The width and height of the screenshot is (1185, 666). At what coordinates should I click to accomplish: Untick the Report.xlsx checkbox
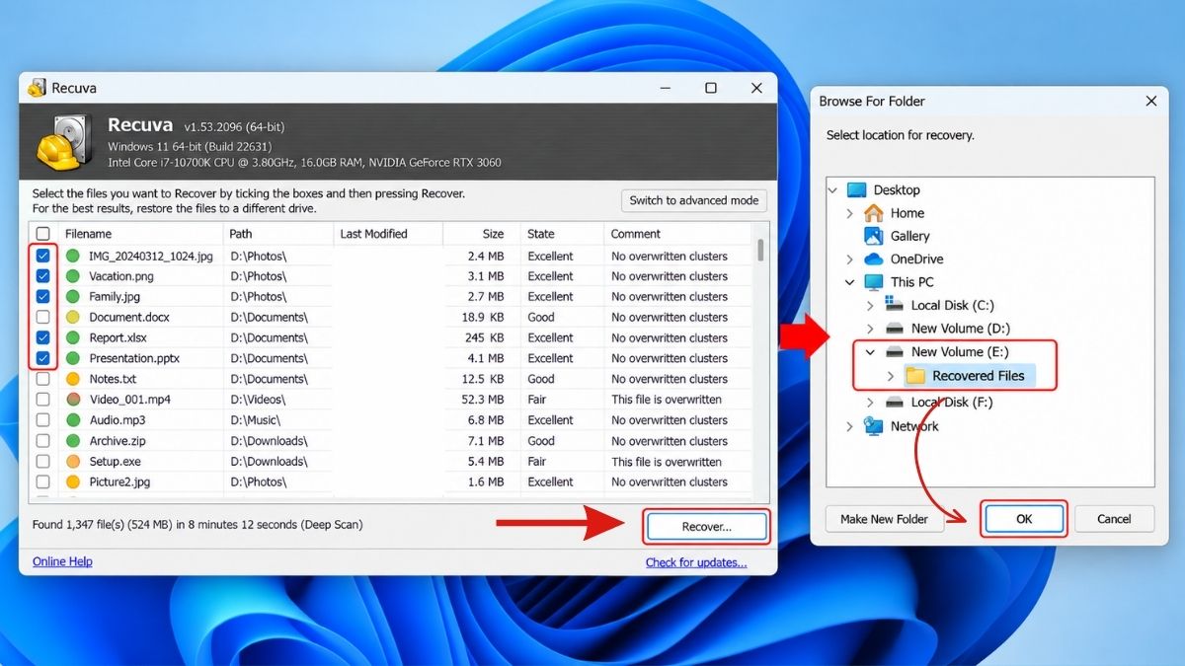[43, 337]
